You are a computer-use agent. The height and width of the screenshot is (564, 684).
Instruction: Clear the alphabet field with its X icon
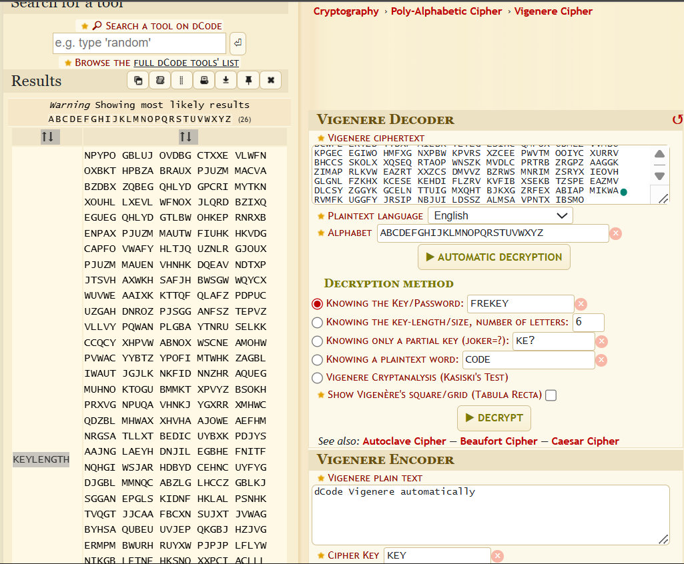[616, 233]
